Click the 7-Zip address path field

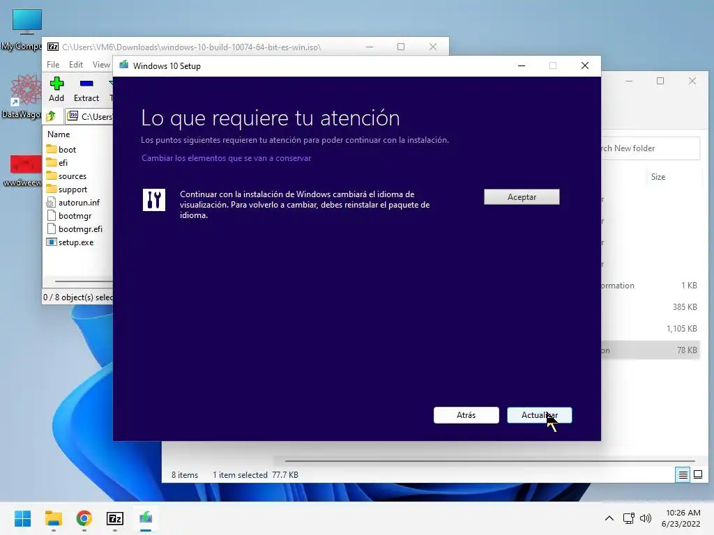click(x=89, y=116)
